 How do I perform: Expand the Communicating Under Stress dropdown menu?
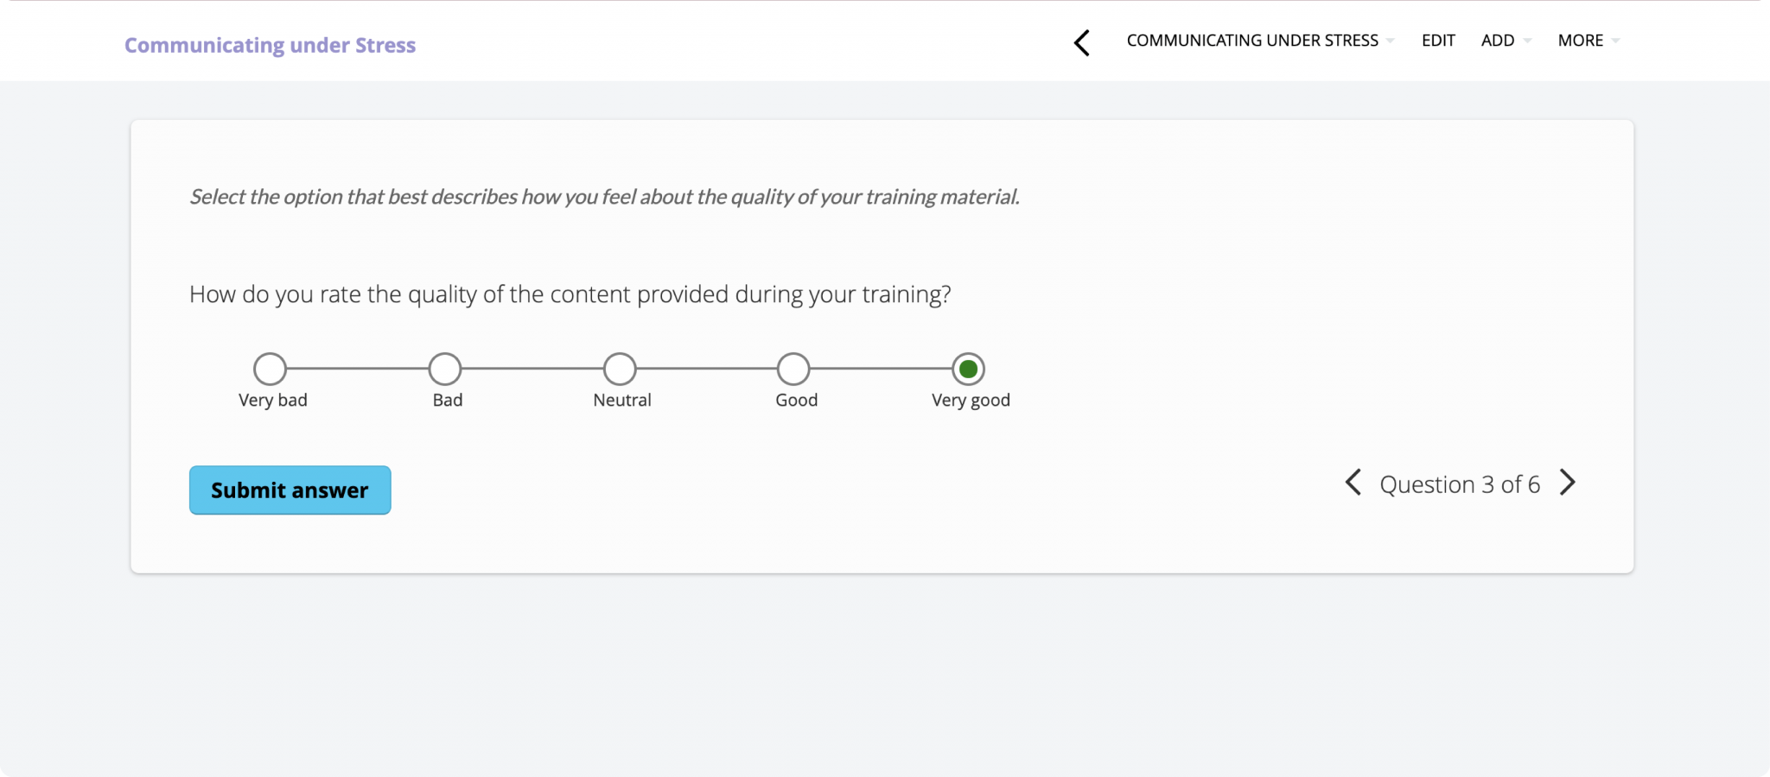(1260, 41)
